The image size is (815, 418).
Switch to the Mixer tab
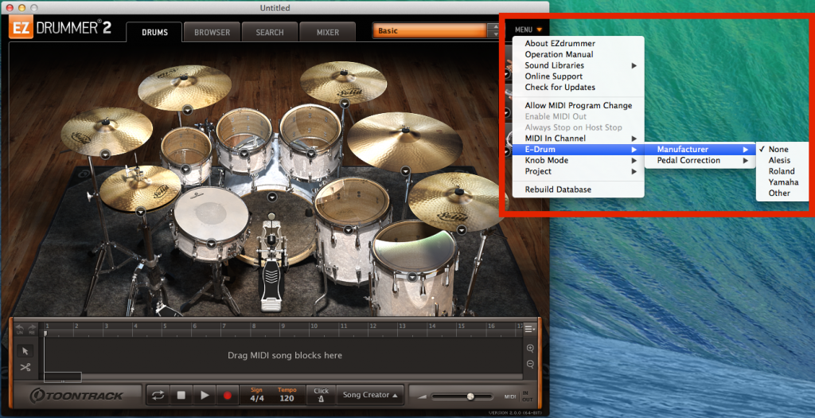click(328, 33)
